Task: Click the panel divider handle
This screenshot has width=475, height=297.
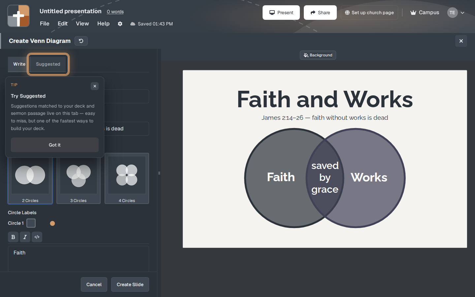Action: coord(159,173)
